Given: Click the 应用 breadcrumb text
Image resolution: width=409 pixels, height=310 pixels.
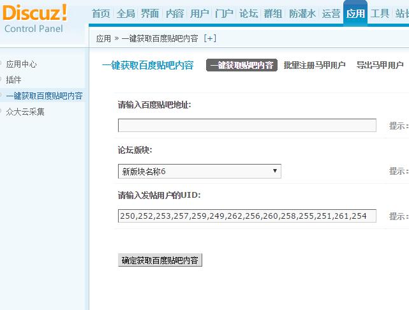Looking at the screenshot, I should point(103,38).
